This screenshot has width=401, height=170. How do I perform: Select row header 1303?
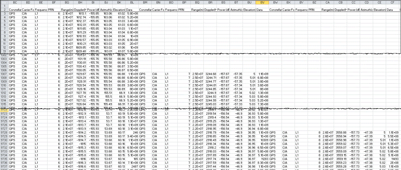click(x=4, y=59)
